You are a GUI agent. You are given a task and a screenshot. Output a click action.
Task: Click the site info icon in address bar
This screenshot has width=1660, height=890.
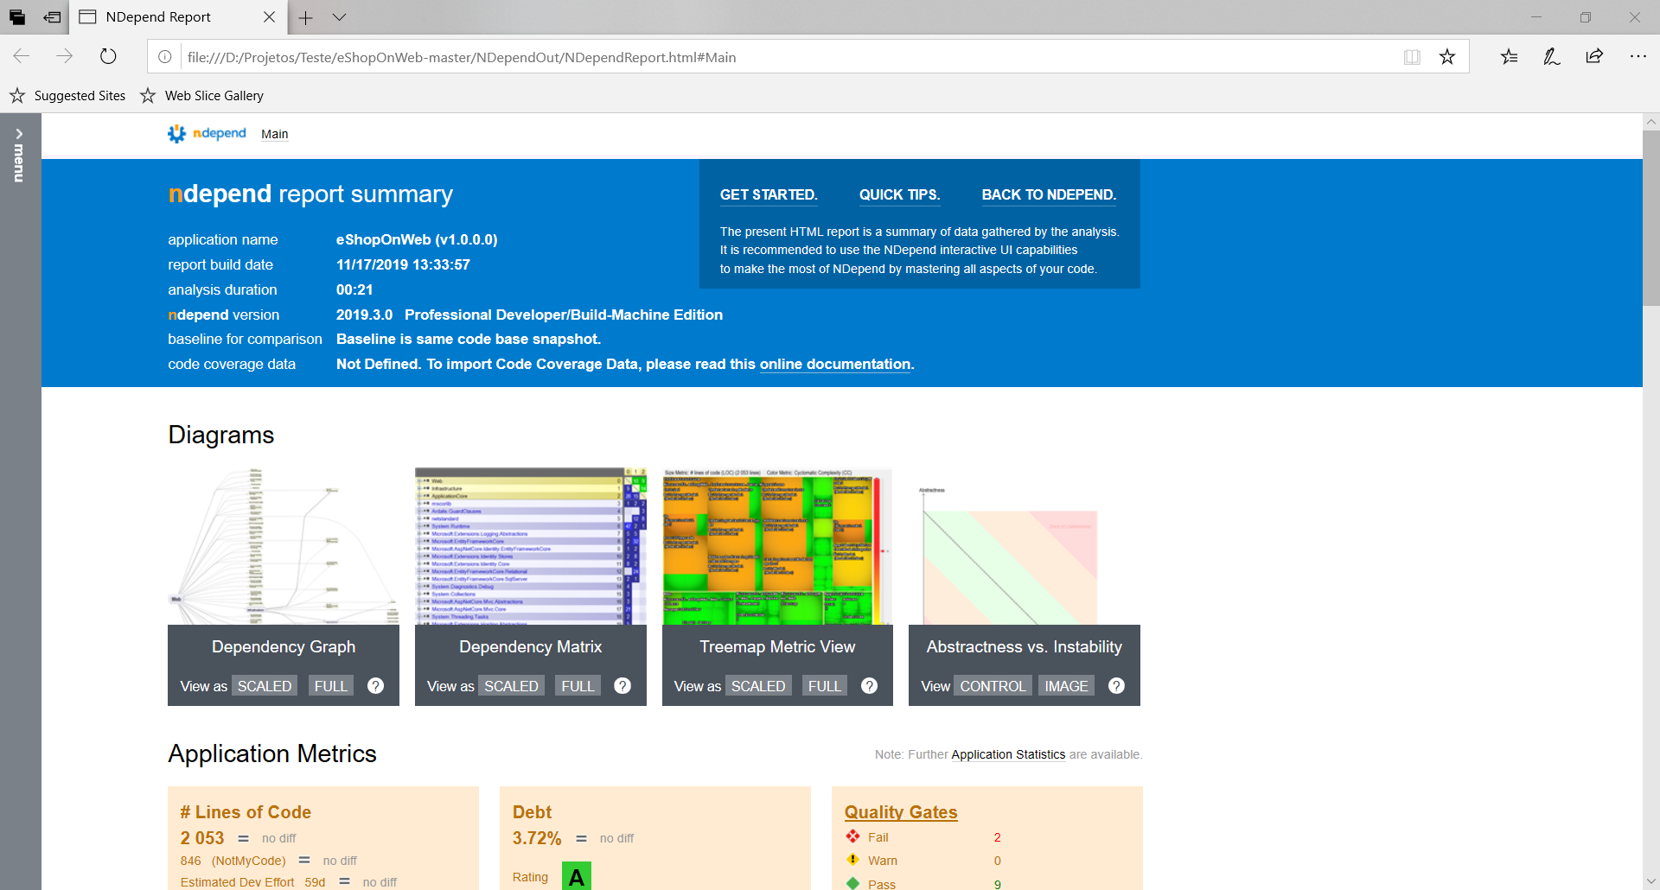coord(164,57)
